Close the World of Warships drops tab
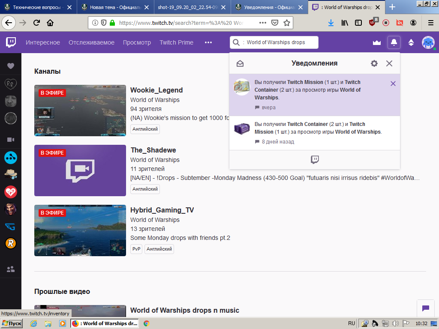 coord(378,7)
